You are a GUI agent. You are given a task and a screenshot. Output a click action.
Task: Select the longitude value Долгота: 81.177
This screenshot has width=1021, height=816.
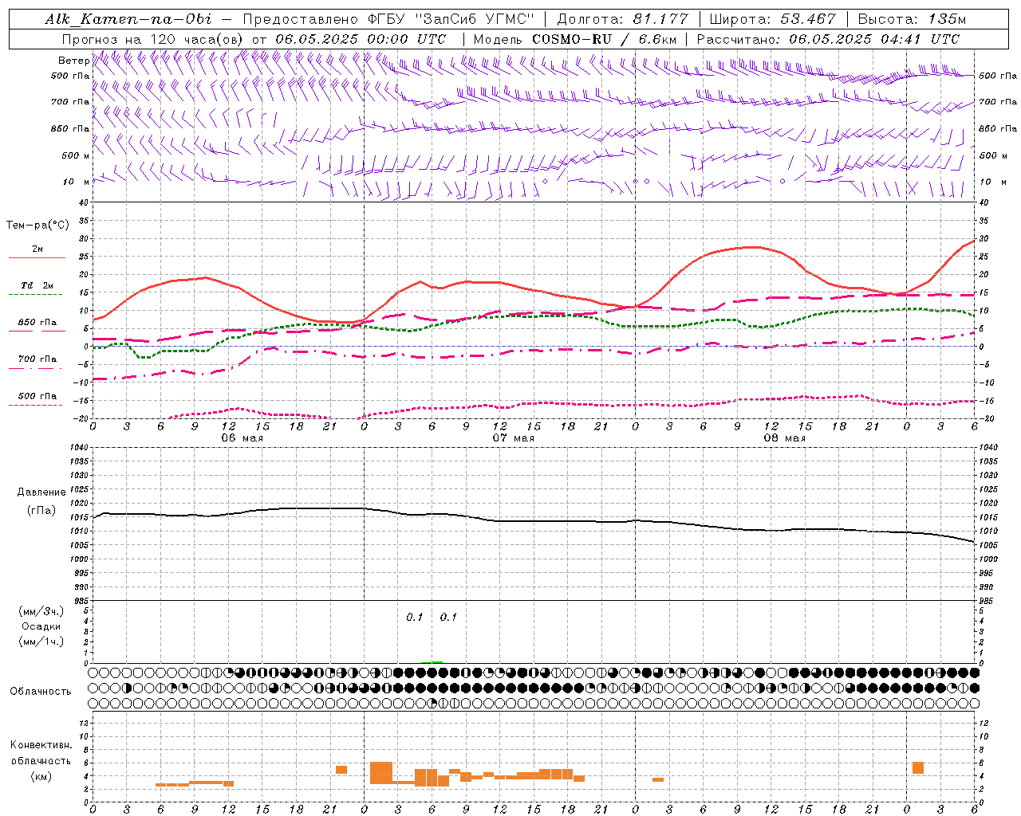tap(622, 19)
